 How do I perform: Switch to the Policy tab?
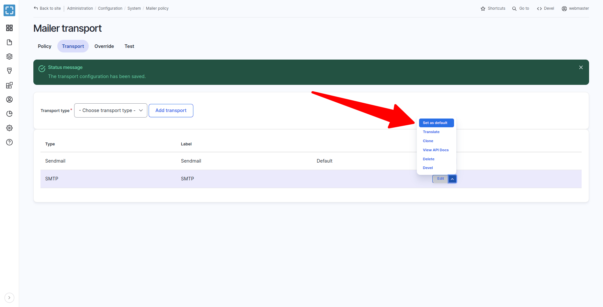pos(44,46)
